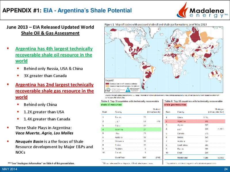
Task: Click the EIA estimates footnote under oil table
Action: pos(127,163)
